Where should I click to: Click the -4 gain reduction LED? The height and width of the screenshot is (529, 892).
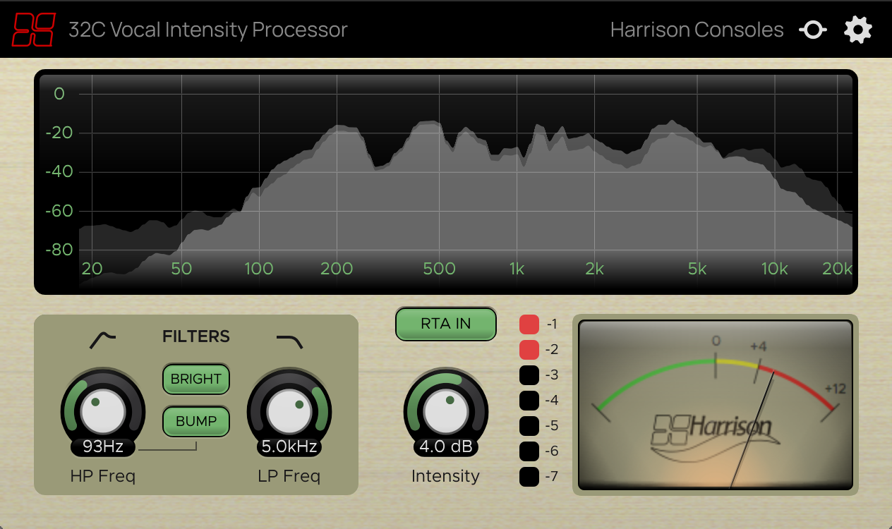pos(529,401)
